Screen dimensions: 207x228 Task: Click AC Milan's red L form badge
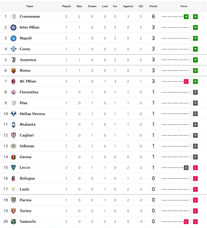click(x=186, y=81)
